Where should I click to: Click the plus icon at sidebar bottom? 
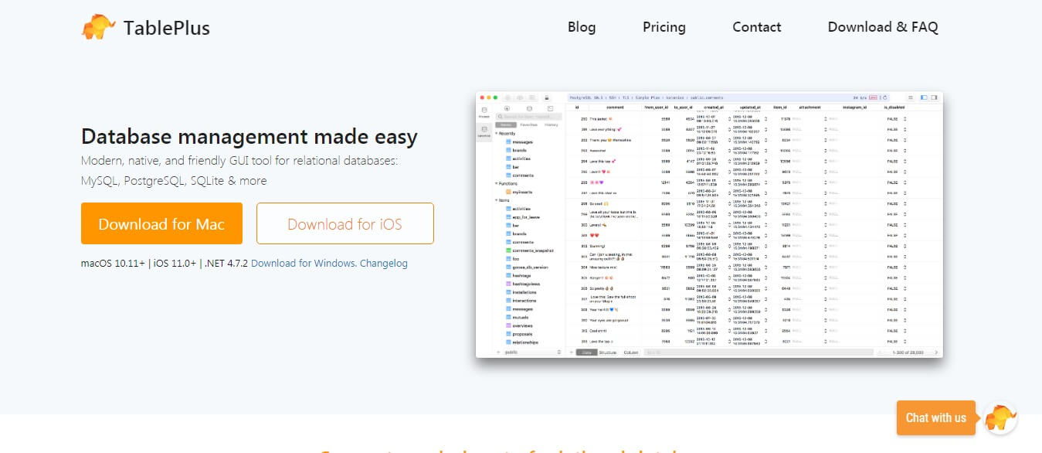point(498,353)
